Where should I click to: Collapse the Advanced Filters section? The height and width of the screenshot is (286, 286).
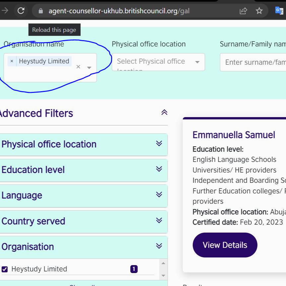[164, 112]
